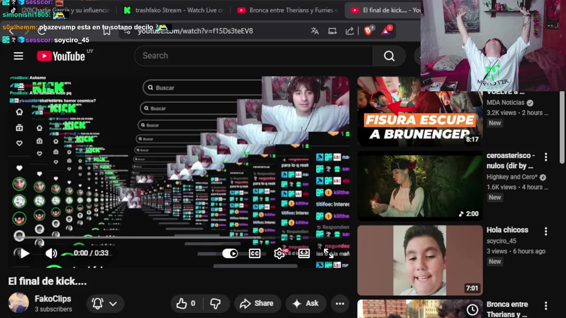Screen dimensions: 566x318
Task: Open three-dot menu for Bronca entre Therians
Action: [x=546, y=306]
